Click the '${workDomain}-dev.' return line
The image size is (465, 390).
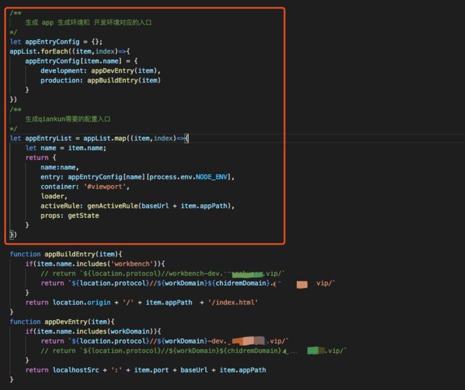[165, 341]
